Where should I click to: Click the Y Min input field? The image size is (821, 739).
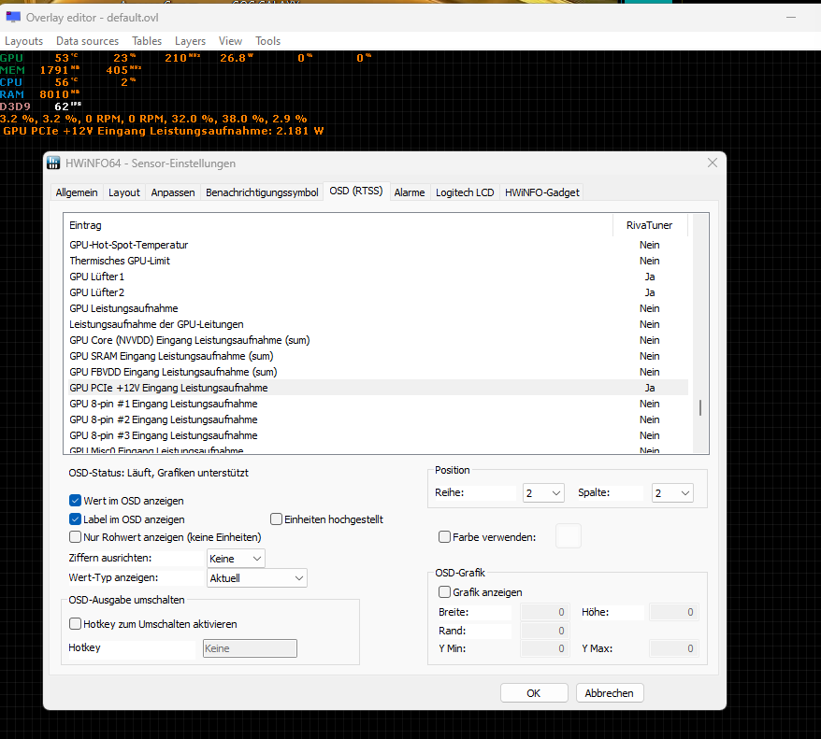[x=545, y=648]
